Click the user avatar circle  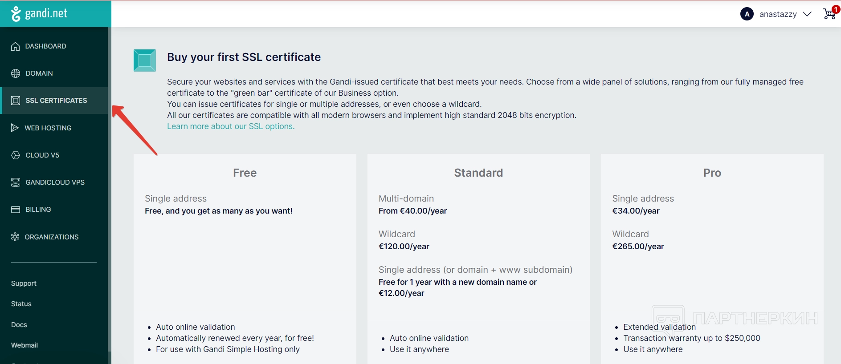(747, 14)
